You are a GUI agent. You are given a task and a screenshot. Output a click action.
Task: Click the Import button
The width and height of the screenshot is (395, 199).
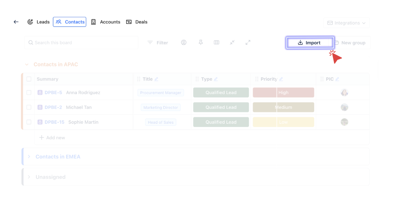tap(309, 42)
